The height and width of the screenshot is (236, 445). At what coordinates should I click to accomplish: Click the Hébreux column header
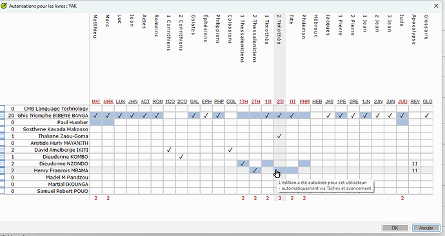point(316,26)
